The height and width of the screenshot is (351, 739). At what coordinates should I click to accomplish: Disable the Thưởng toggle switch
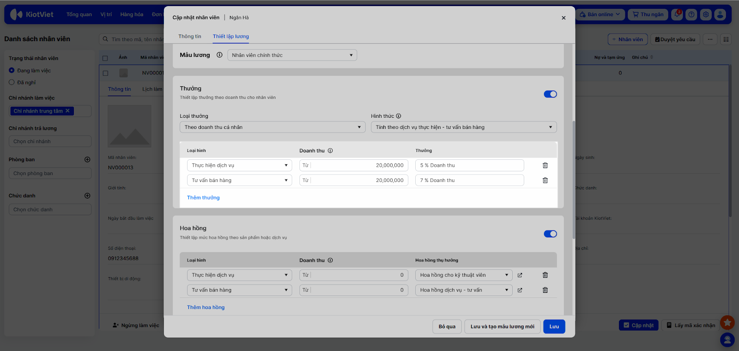click(550, 94)
